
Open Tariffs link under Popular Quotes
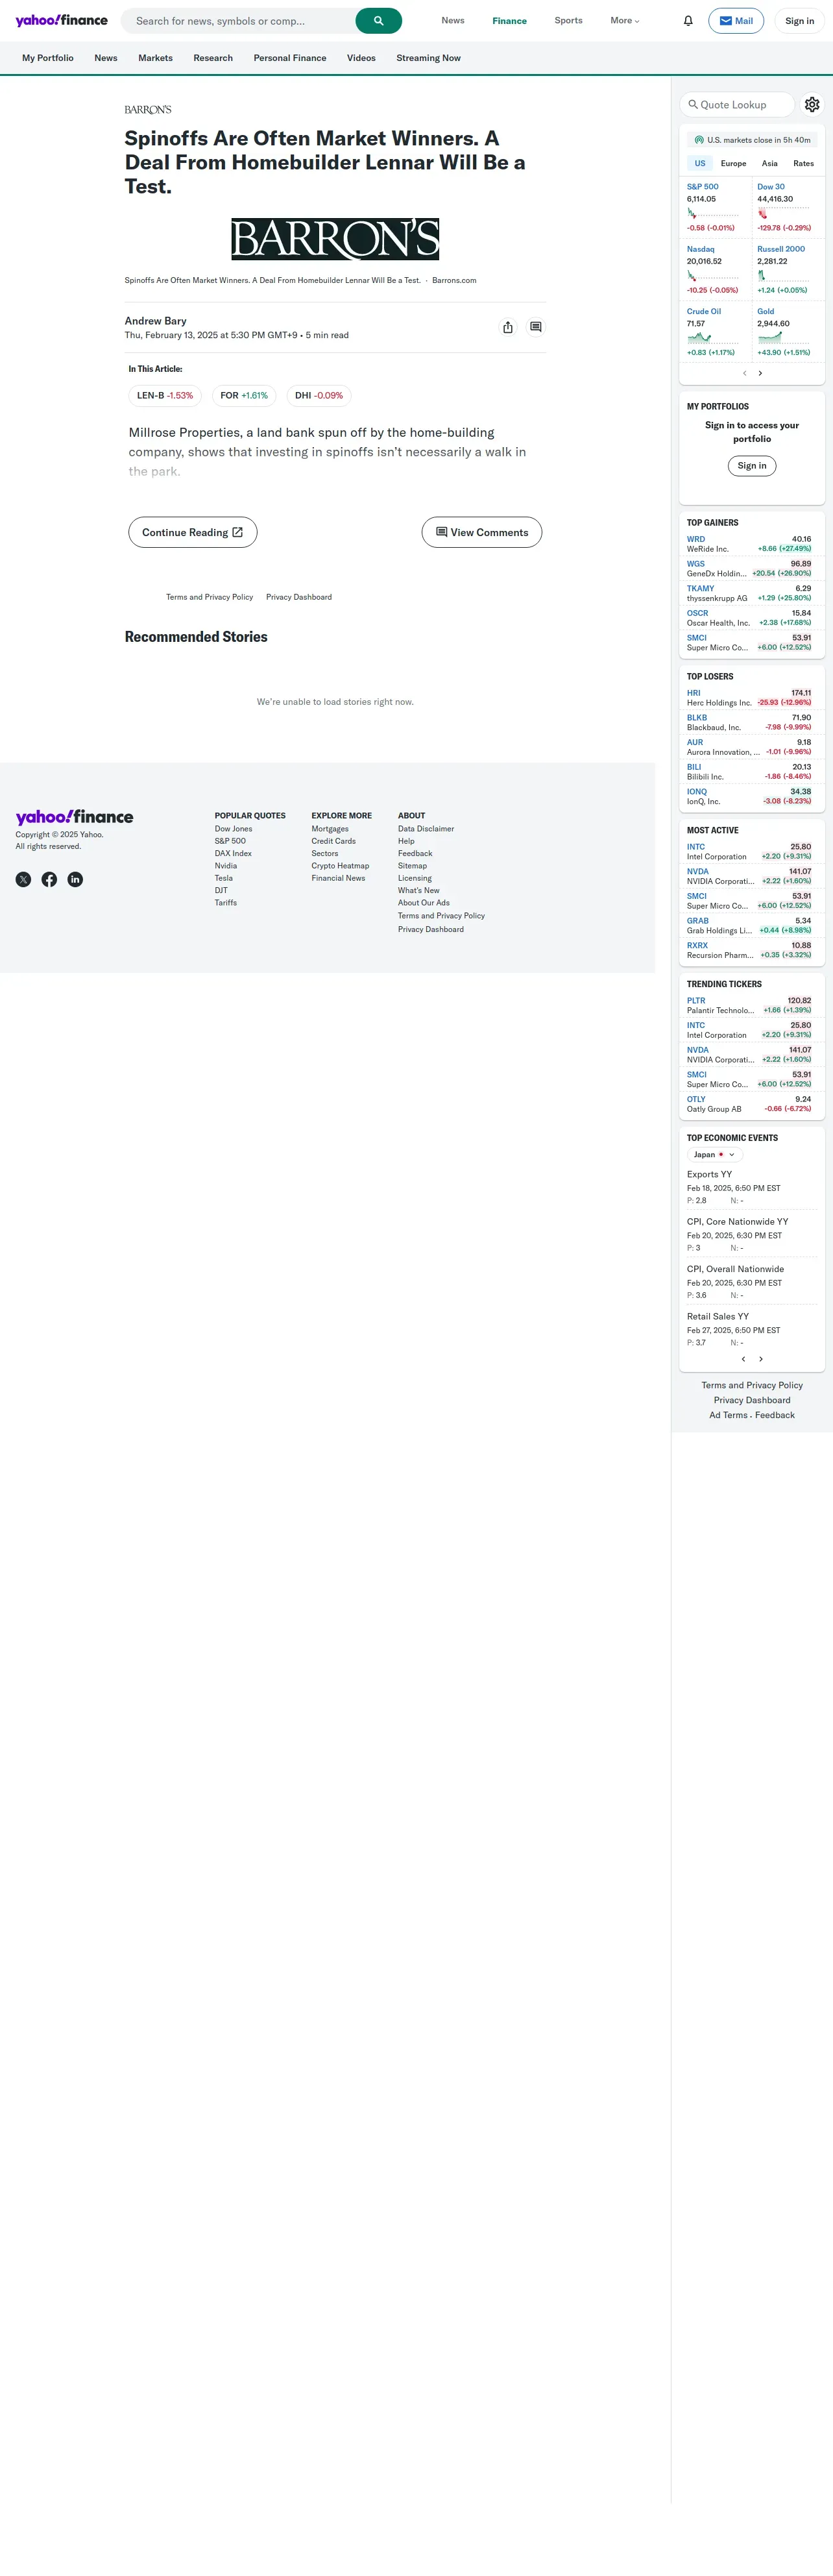point(226,903)
